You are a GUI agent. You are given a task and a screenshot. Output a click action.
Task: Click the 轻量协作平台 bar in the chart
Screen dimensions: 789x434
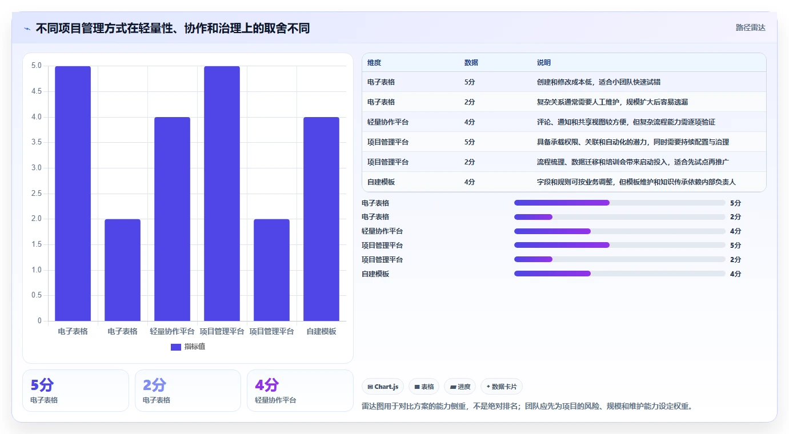pyautogui.click(x=172, y=219)
